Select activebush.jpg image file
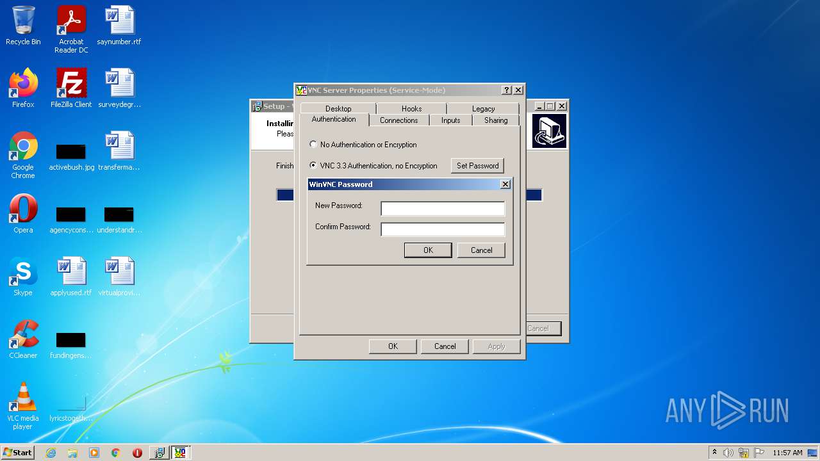The image size is (820, 461). [71, 158]
